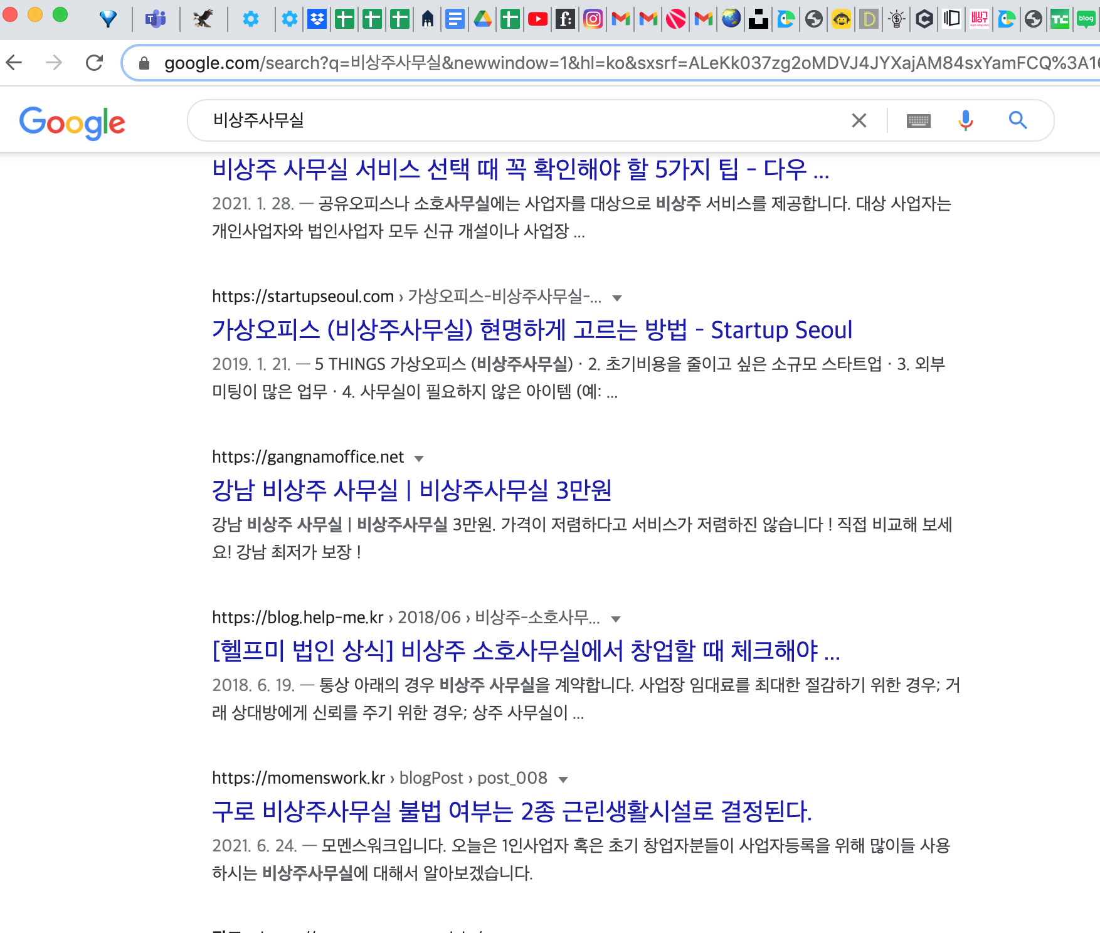Screen dimensions: 1100x933
Task: Go forward to the next page
Action: pos(54,62)
